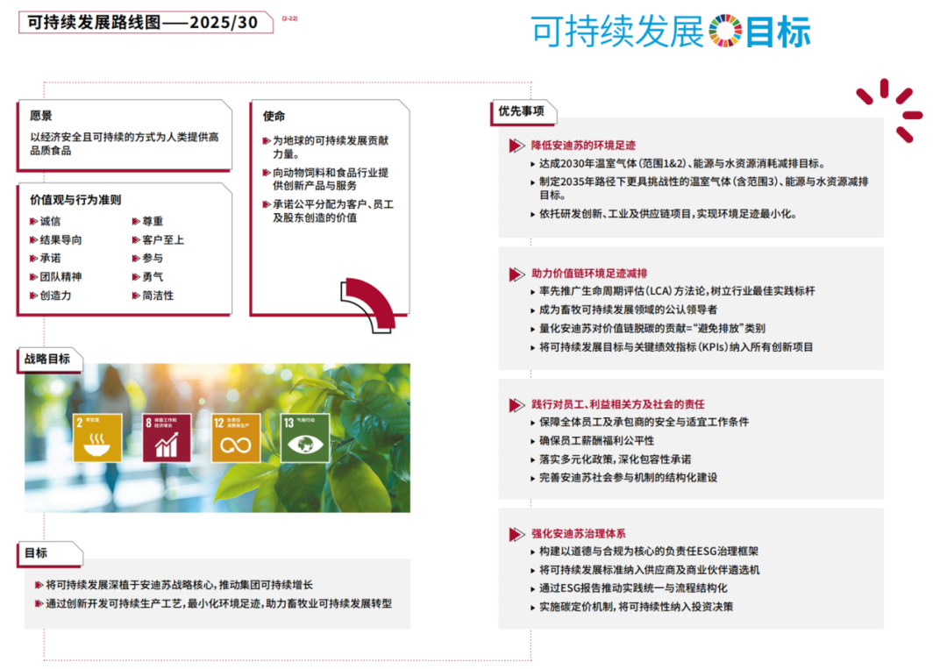This screenshot has width=947, height=669.
Task: Click bullet 落实多元化政策,深化包容性承诺
Action: click(x=616, y=459)
